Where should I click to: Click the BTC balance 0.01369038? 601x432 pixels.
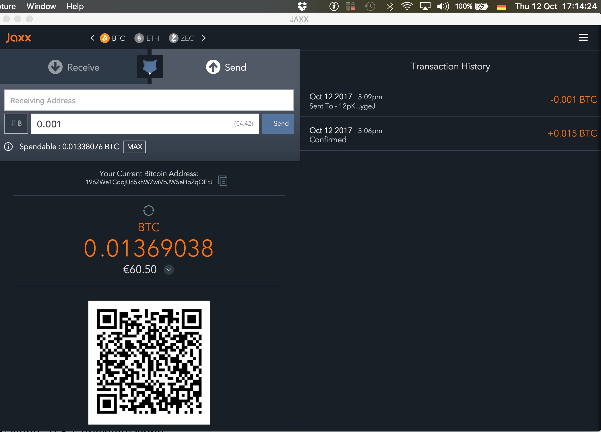(x=149, y=248)
